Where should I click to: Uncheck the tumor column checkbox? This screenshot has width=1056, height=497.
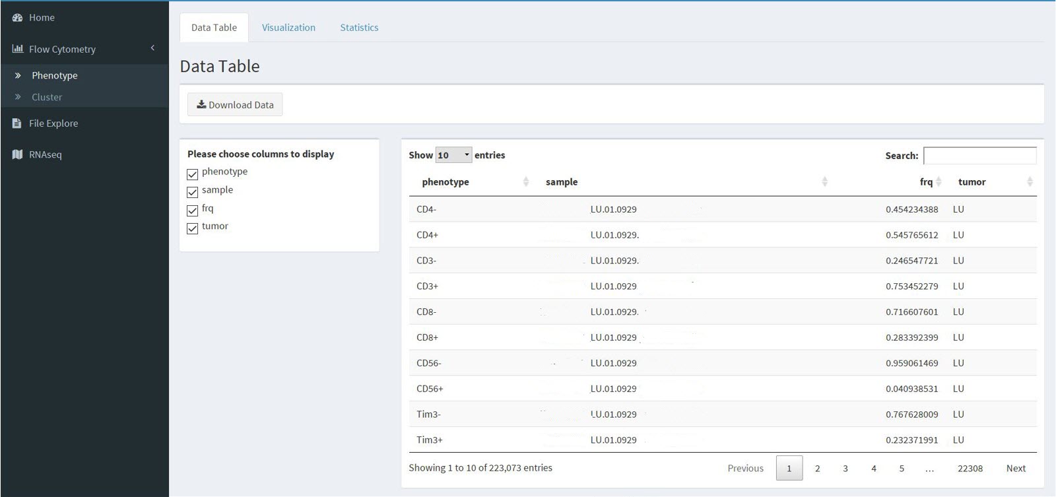pyautogui.click(x=193, y=228)
